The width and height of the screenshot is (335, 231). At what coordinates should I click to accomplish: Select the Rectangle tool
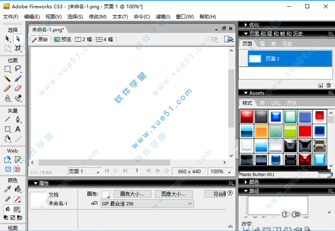[7, 129]
